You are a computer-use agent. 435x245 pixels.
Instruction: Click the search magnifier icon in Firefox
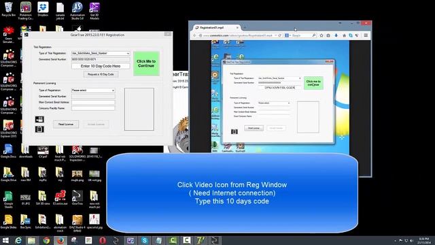[314, 35]
